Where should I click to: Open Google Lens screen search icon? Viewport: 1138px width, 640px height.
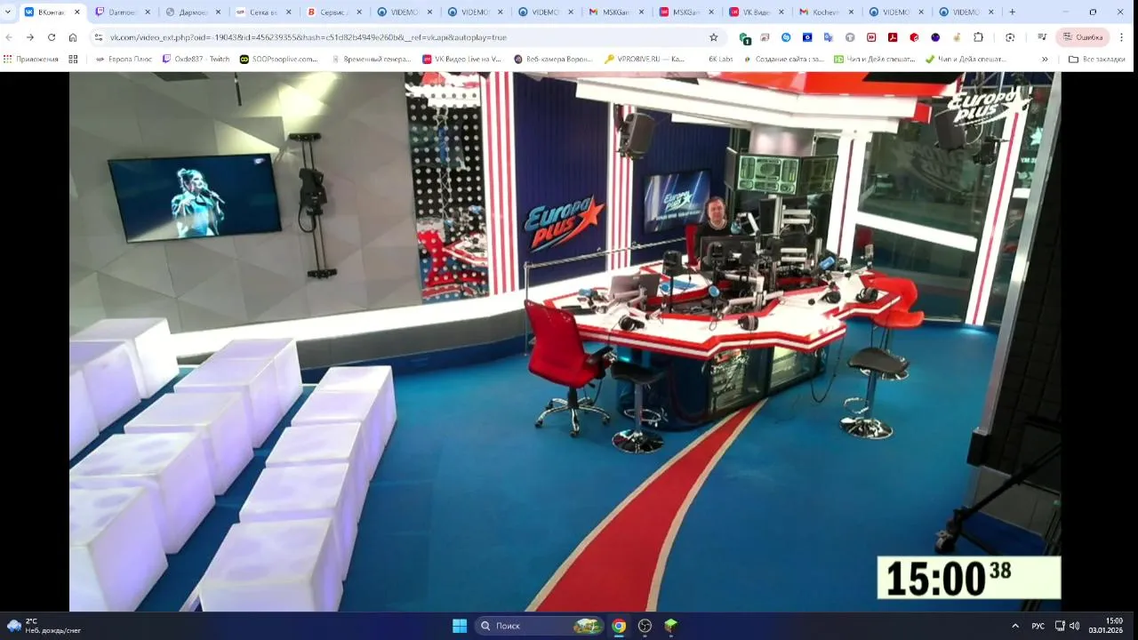coord(1010,37)
